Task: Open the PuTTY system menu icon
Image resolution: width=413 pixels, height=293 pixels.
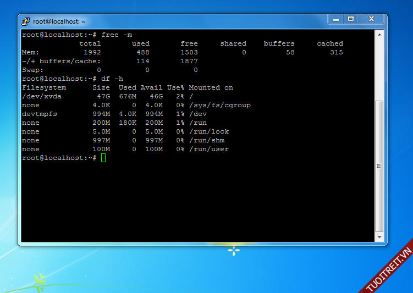Action: click(25, 21)
